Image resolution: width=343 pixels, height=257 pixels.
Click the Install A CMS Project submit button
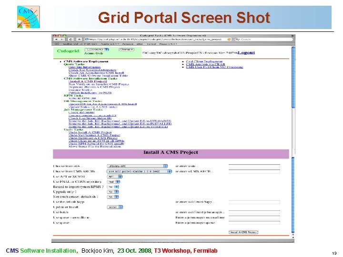tap(243, 232)
